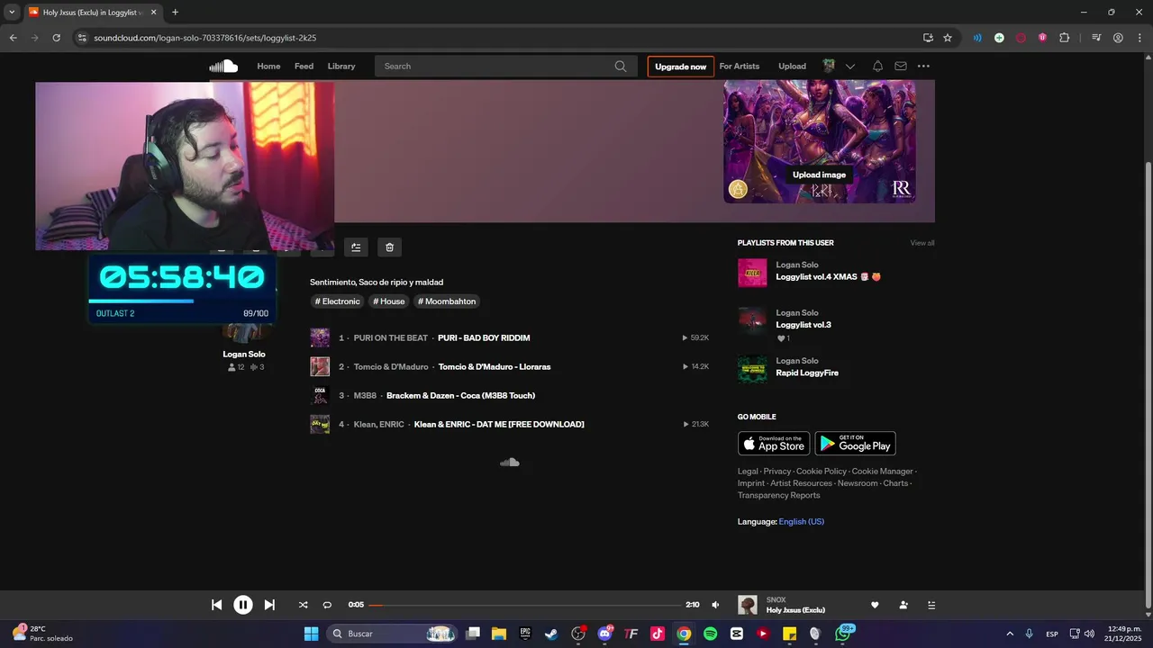Click View all playlists link
The image size is (1153, 648).
(x=922, y=243)
